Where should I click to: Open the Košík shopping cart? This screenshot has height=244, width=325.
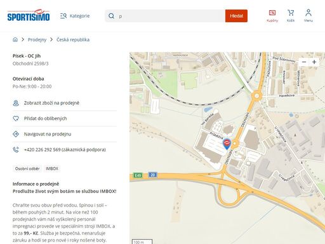click(291, 16)
